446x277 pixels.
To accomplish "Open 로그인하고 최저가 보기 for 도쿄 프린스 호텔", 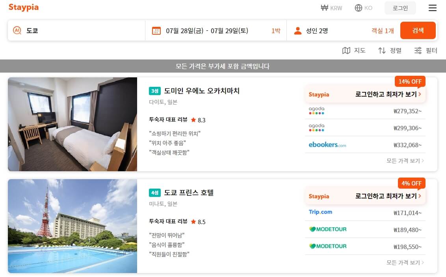I will pos(365,196).
